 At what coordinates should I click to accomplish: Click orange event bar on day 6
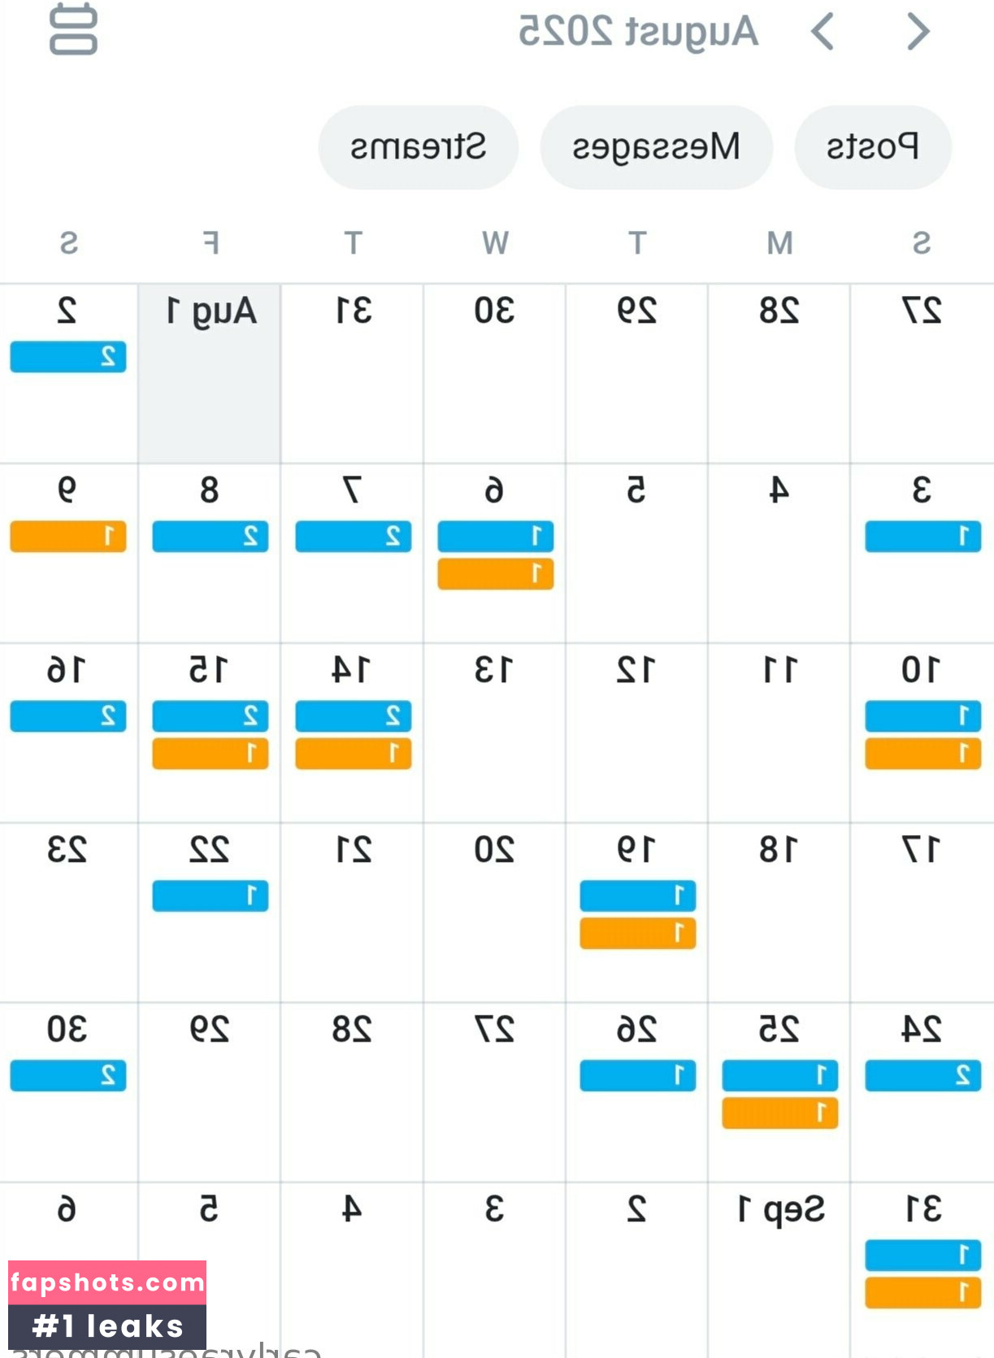tap(496, 574)
